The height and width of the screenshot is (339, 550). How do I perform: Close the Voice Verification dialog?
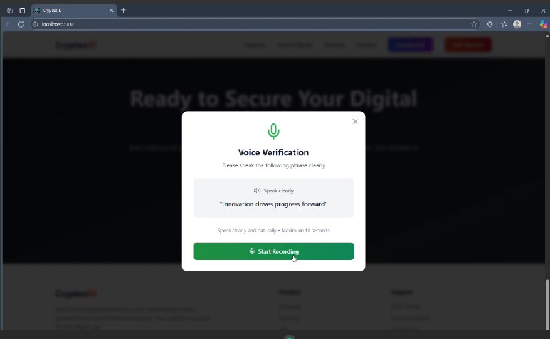(x=356, y=122)
